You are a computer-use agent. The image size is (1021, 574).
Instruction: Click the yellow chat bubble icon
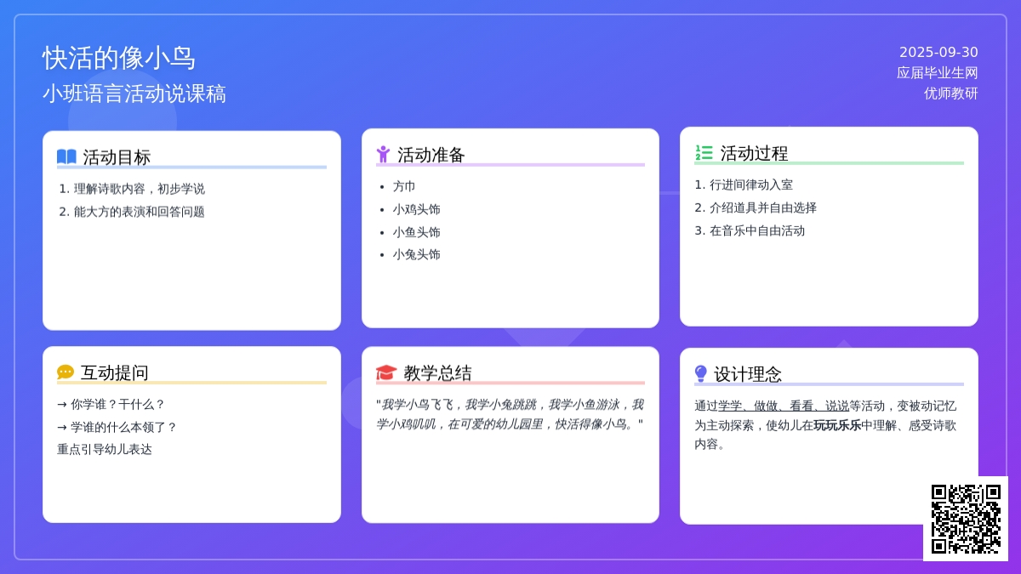66,372
